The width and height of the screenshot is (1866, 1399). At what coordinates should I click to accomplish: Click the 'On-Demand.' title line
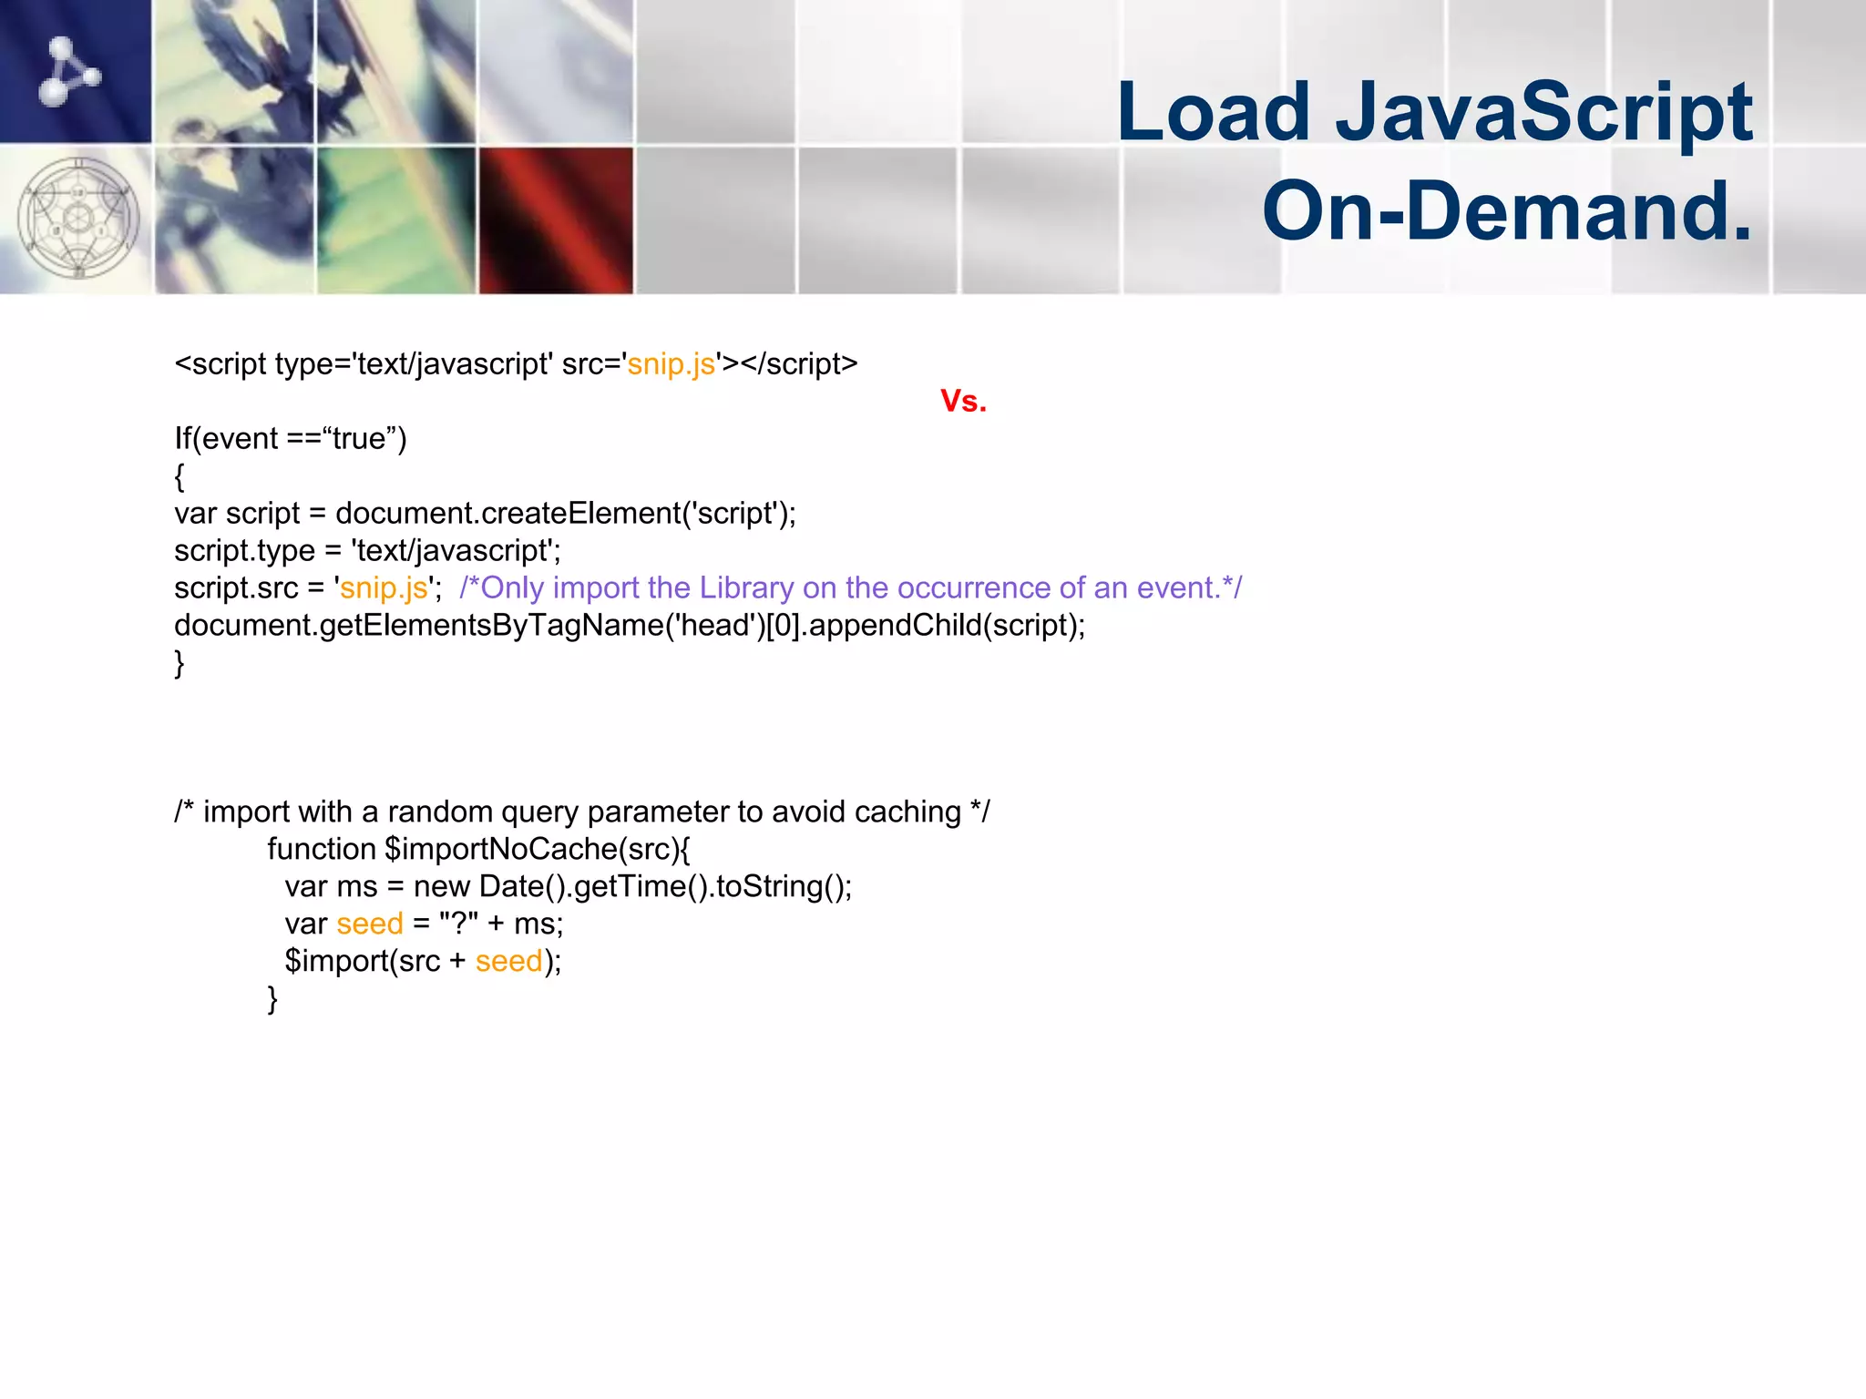[x=1507, y=210]
